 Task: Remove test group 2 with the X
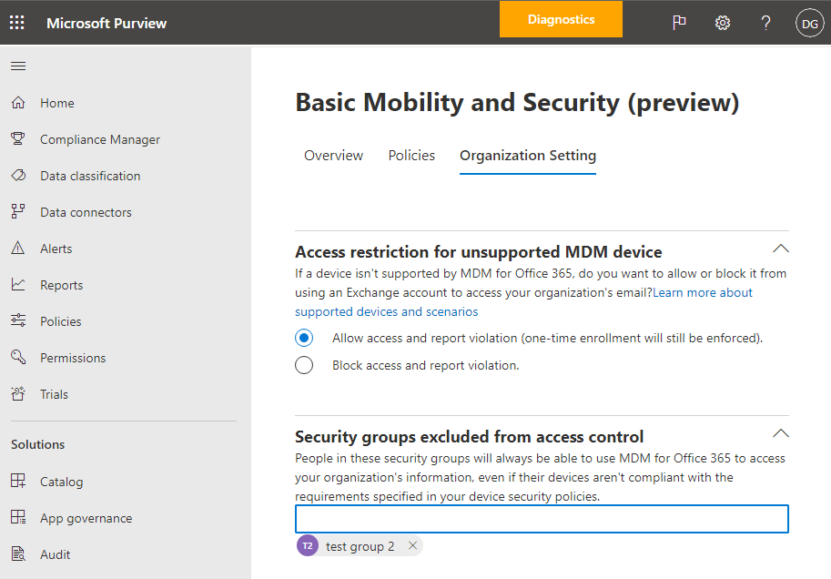click(413, 545)
